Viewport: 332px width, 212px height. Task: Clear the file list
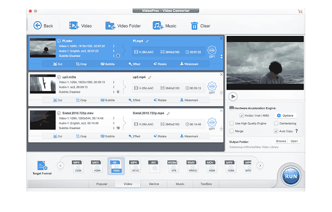[200, 25]
